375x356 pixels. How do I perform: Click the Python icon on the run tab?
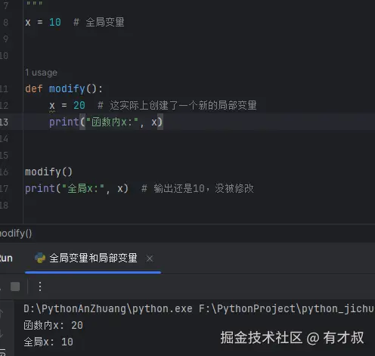tap(40, 258)
